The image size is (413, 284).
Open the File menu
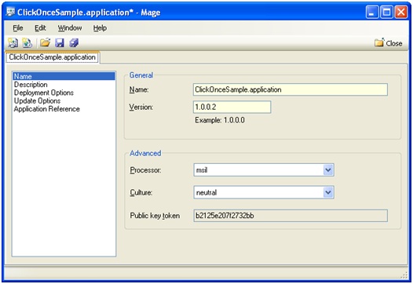18,28
